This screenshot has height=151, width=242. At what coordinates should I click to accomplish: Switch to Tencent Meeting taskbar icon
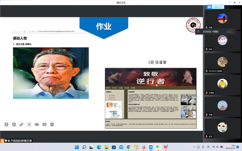click(x=151, y=147)
